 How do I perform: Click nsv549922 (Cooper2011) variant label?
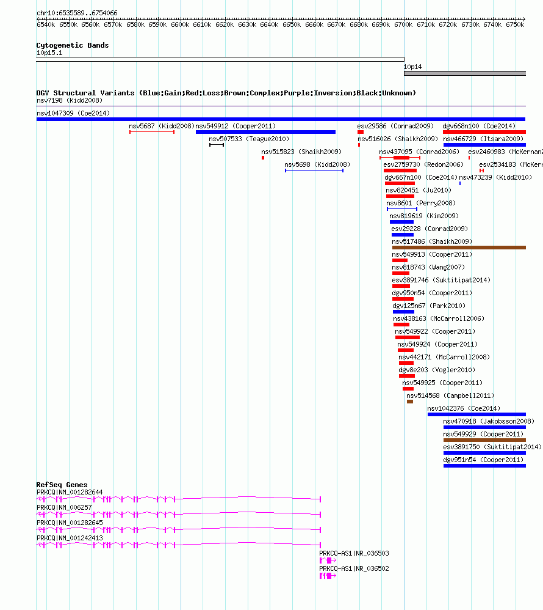point(435,331)
